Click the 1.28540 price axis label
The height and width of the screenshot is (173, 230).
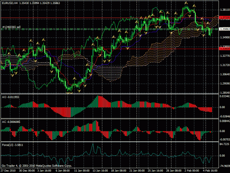[x=225, y=93]
